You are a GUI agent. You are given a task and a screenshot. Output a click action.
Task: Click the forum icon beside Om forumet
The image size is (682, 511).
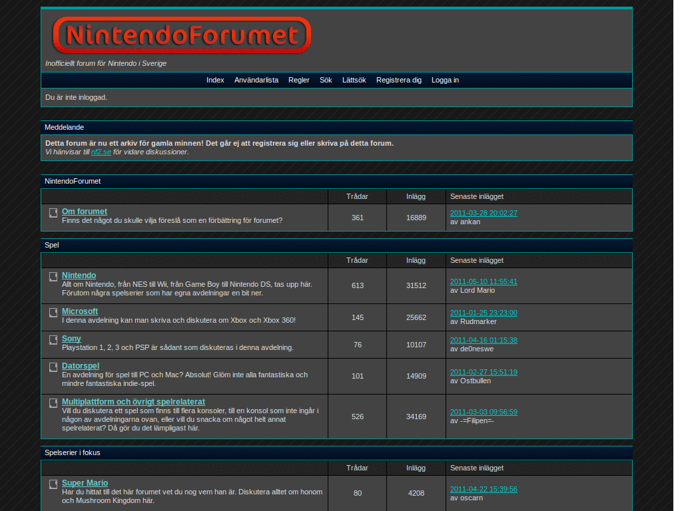coord(53,212)
